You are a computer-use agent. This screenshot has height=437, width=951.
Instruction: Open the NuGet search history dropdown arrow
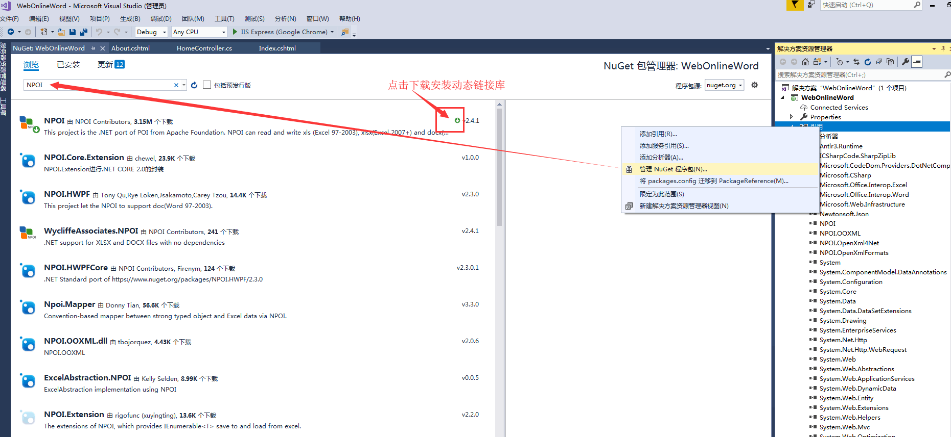[184, 85]
